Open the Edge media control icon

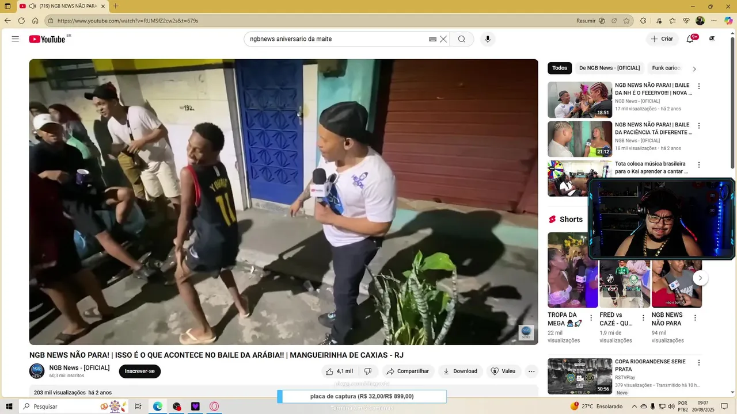pos(659,21)
